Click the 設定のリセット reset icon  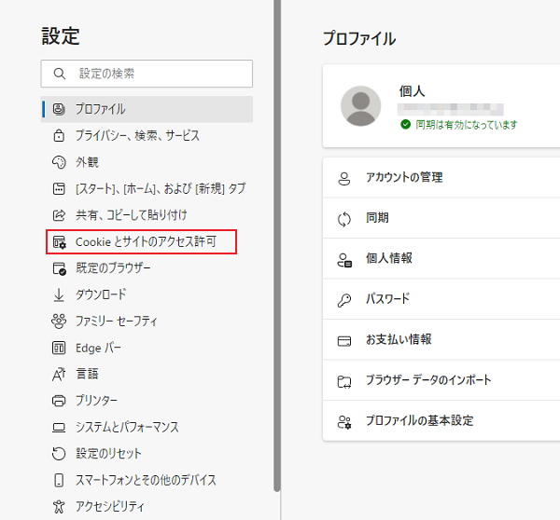[x=58, y=454]
